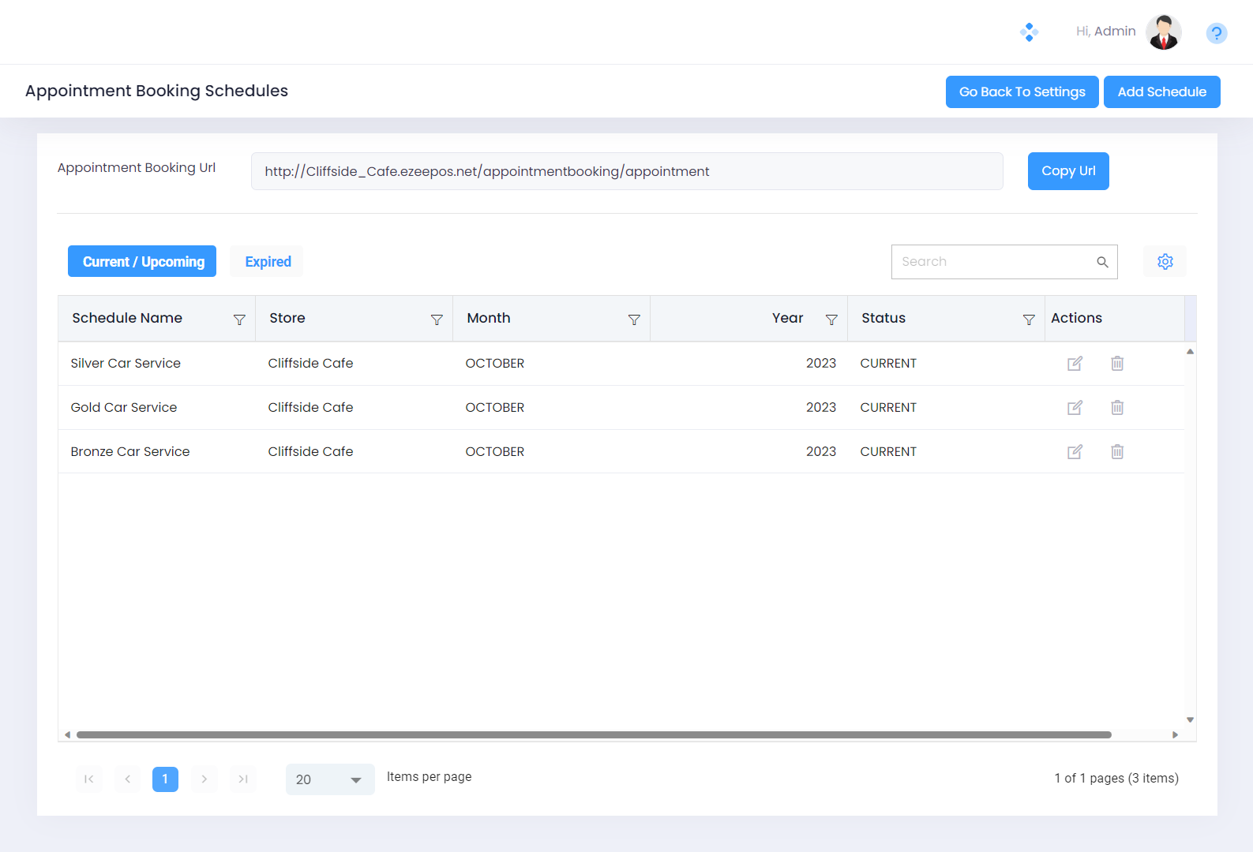Edit the Gold Car Service schedule
Viewport: 1253px width, 852px height.
click(1075, 408)
